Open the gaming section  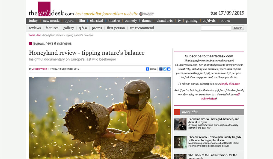192,21
